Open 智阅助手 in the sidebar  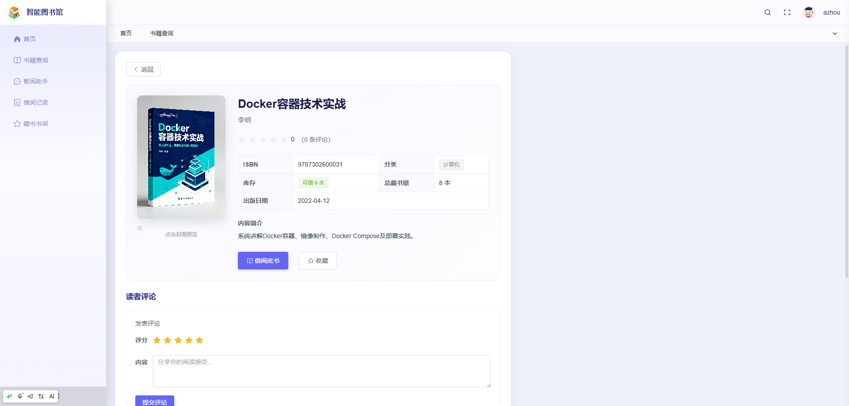(x=53, y=81)
